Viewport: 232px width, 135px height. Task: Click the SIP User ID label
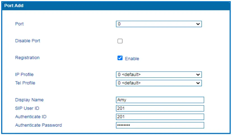pyautogui.click(x=27, y=108)
